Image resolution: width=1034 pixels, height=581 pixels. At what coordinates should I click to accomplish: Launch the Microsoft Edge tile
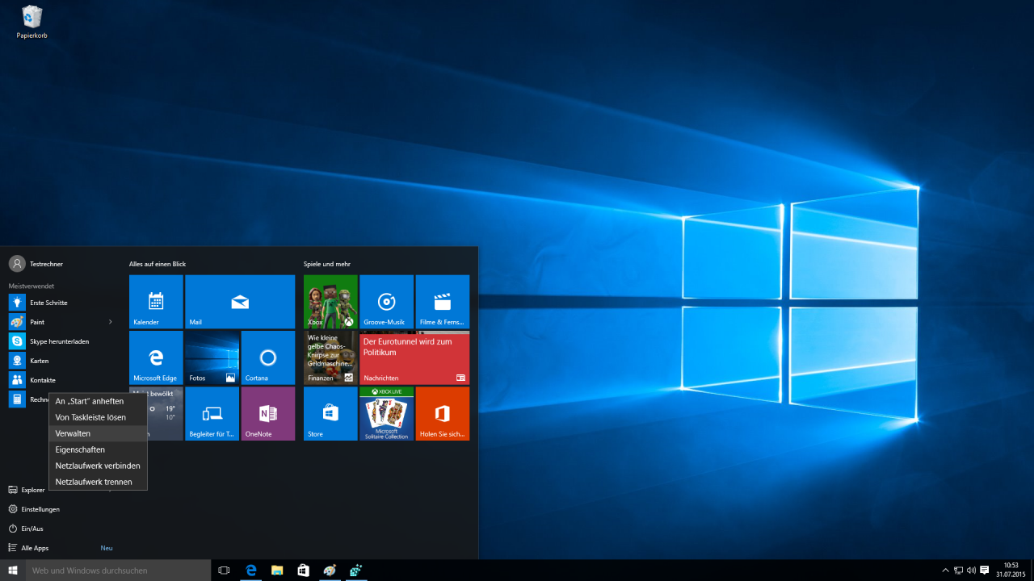click(x=156, y=357)
